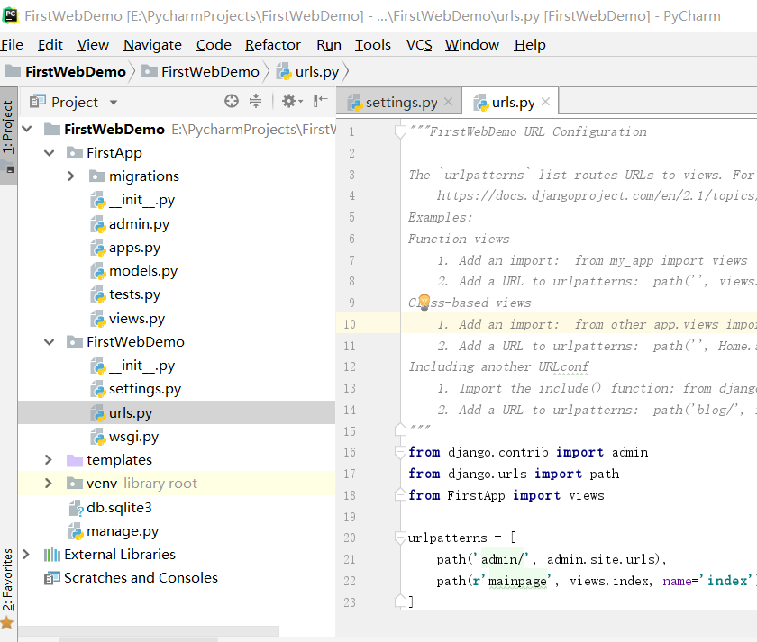Open the Edit menu
Viewport: 757px width, 642px height.
(x=50, y=45)
